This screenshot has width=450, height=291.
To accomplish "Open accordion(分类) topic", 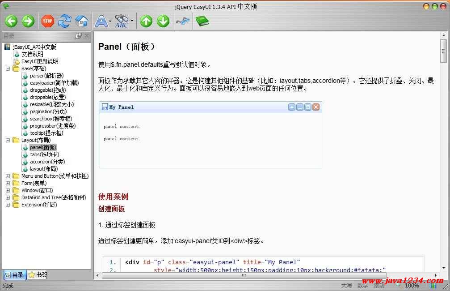I will click(x=47, y=162).
